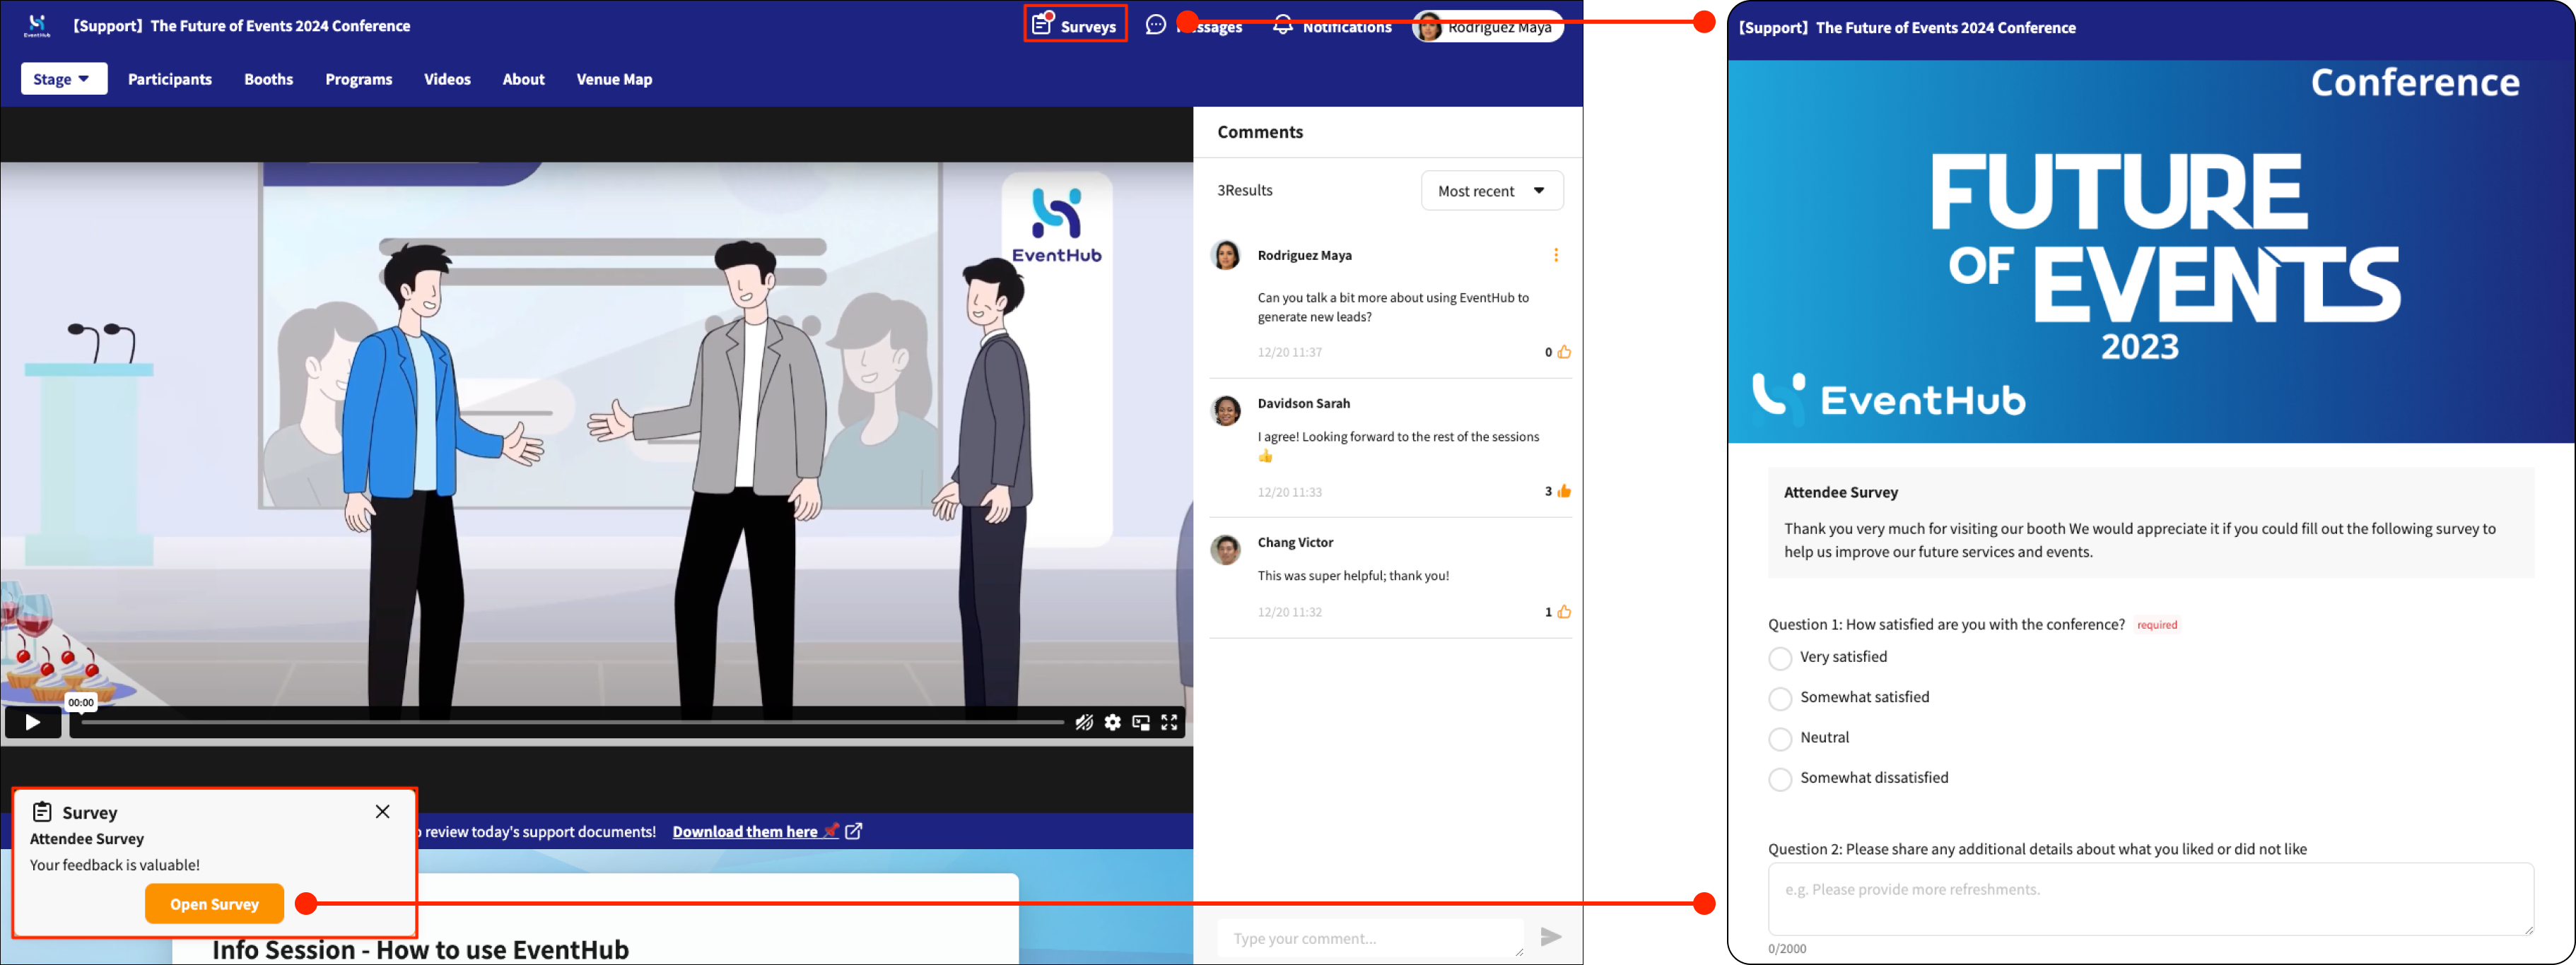Screen dimensions: 2576x965
Task: Click Attendee Survey title in survey form
Action: (1840, 492)
